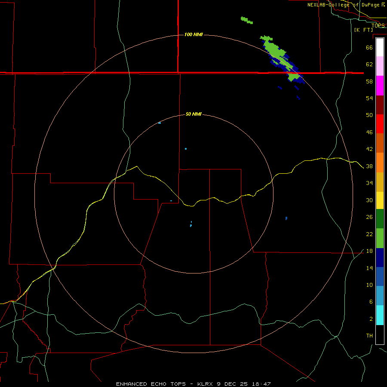Image resolution: width=387 pixels, height=387 pixels.
Task: Click the bright red legend swatch near 46
Action: (x=380, y=124)
